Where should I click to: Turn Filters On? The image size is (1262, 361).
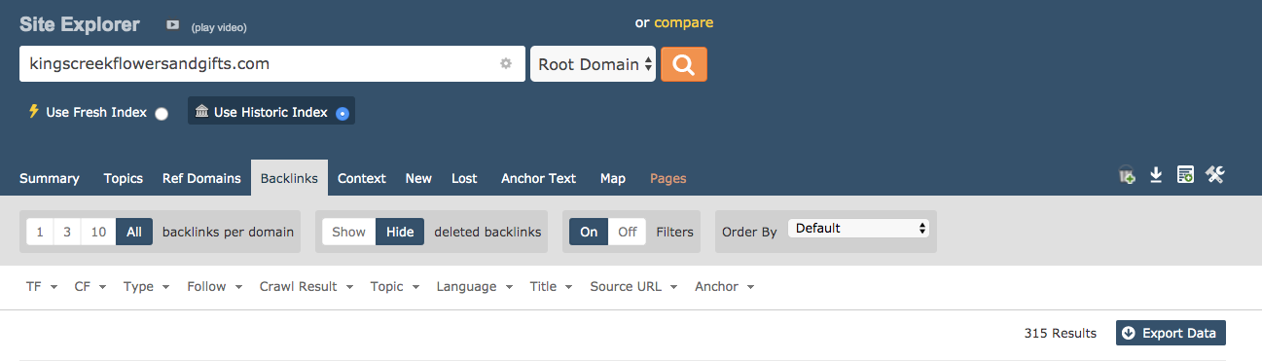point(589,232)
